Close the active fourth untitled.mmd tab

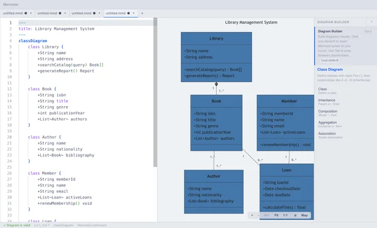pyautogui.click(x=134, y=13)
